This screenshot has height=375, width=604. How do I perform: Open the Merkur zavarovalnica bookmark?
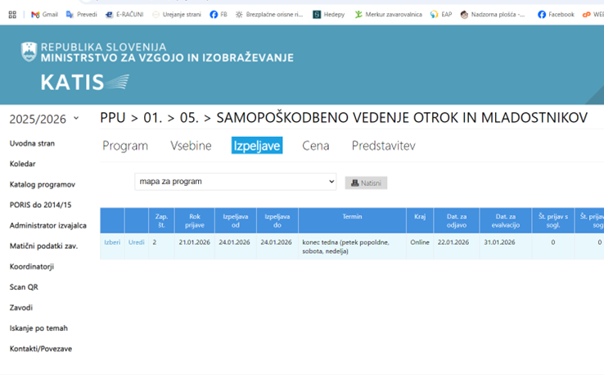tap(388, 15)
